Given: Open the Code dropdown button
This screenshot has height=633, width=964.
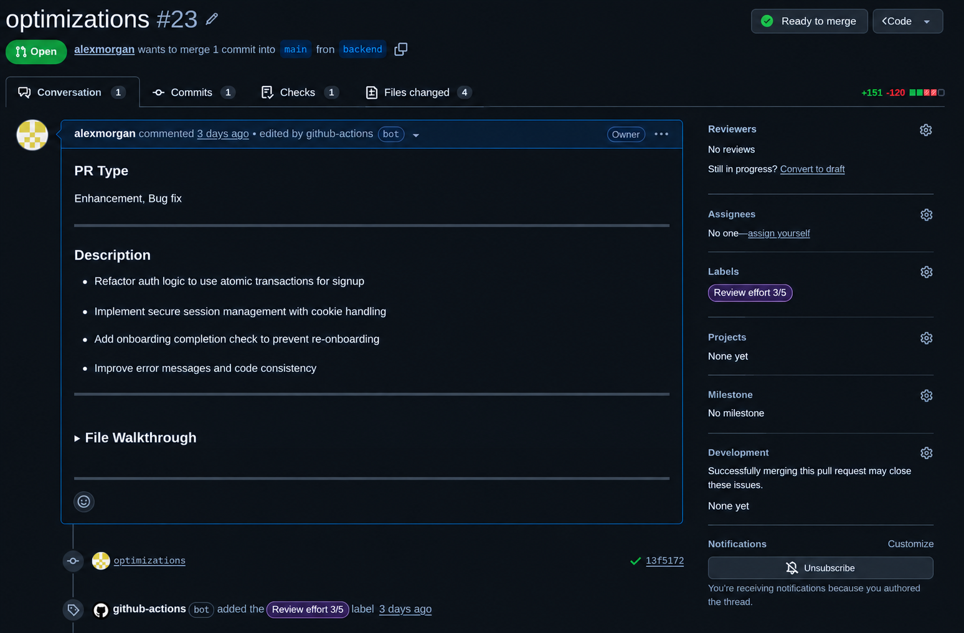Looking at the screenshot, I should point(908,21).
